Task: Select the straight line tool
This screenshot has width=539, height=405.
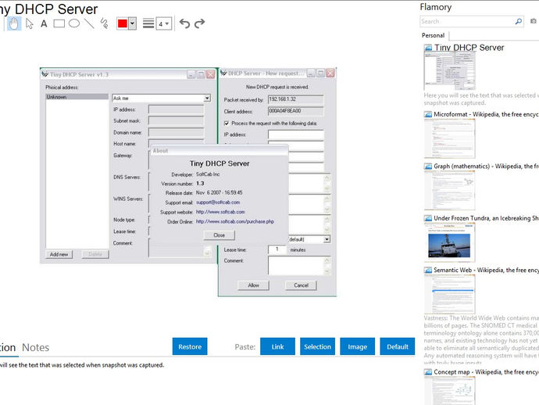Action: click(x=89, y=23)
